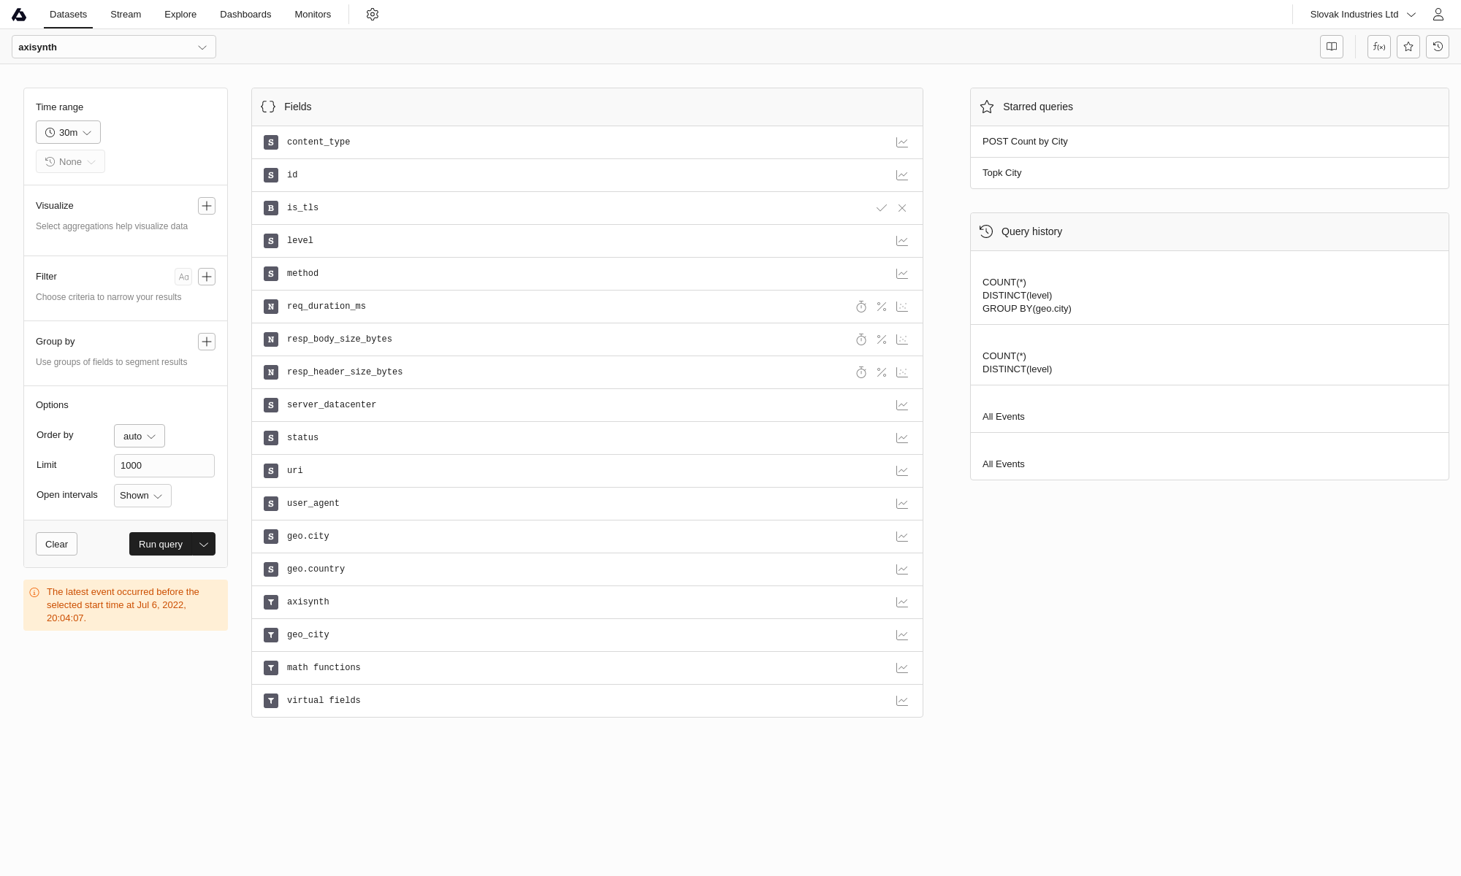The height and width of the screenshot is (876, 1461).
Task: Click the chart icon for geo.city field
Action: (902, 537)
